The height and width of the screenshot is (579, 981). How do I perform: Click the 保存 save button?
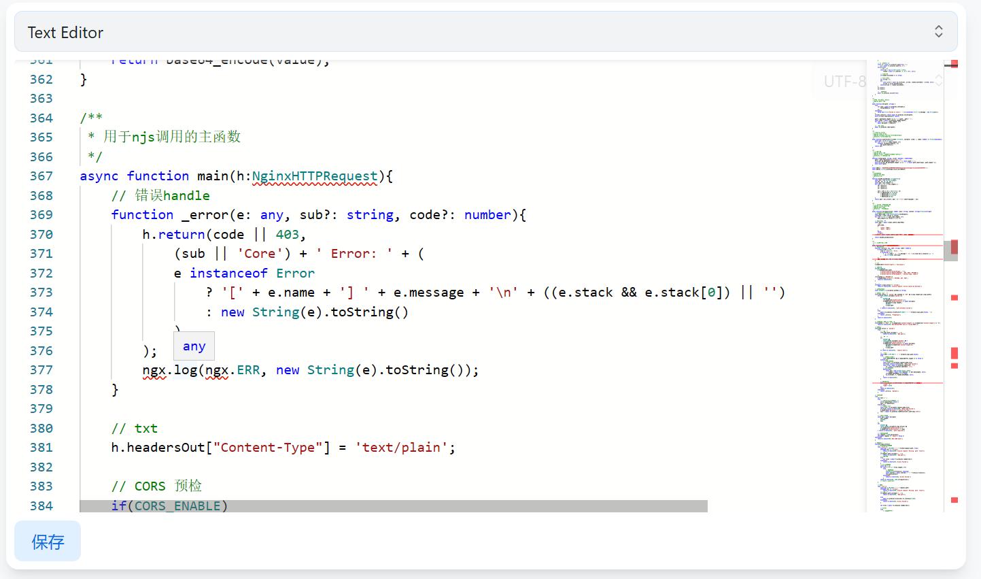click(x=48, y=542)
